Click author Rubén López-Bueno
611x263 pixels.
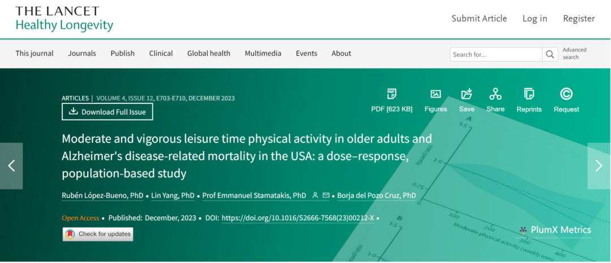click(x=102, y=195)
